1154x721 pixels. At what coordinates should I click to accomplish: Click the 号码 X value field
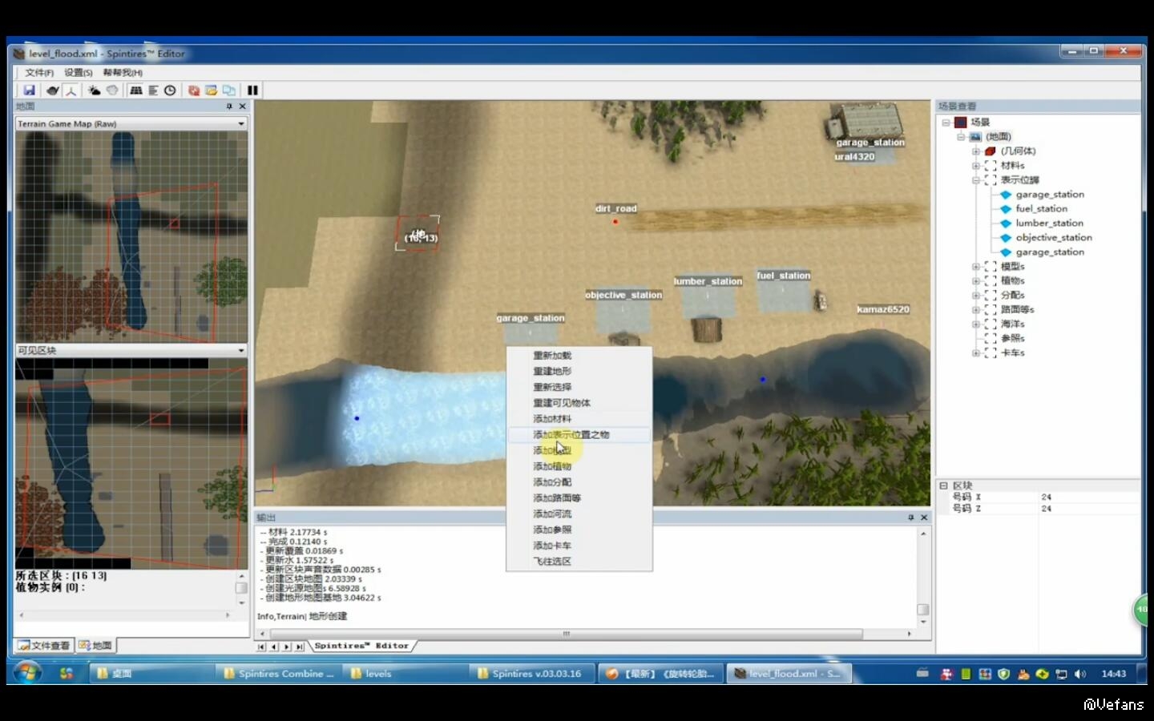tap(1090, 497)
